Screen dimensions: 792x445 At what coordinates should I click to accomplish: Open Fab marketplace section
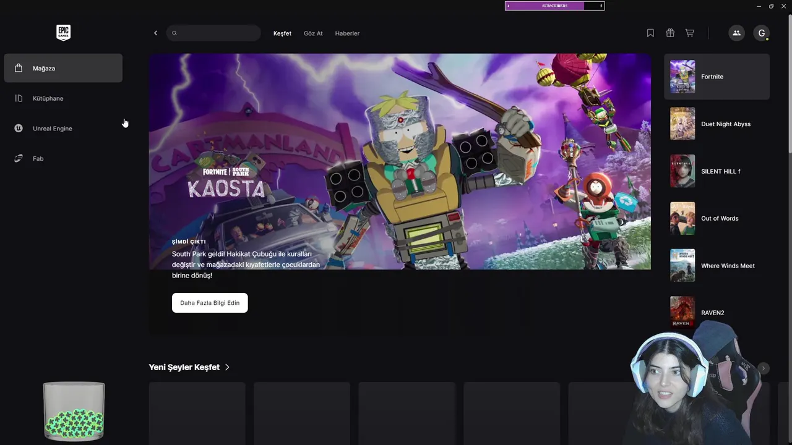(x=63, y=159)
